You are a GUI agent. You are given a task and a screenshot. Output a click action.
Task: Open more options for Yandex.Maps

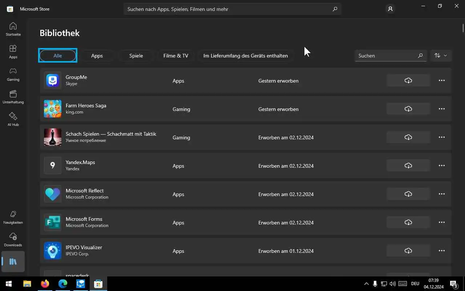pos(442,166)
